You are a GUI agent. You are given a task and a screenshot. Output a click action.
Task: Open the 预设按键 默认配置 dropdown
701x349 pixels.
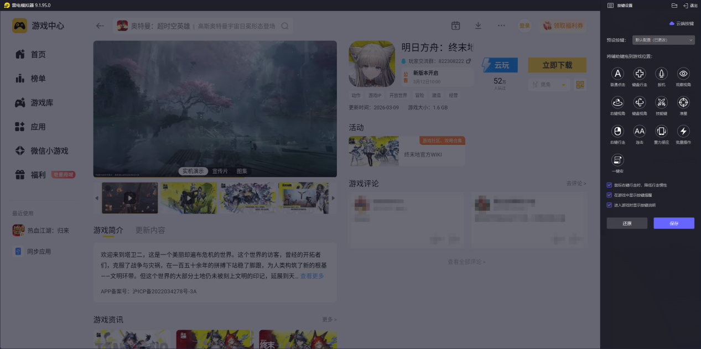663,40
